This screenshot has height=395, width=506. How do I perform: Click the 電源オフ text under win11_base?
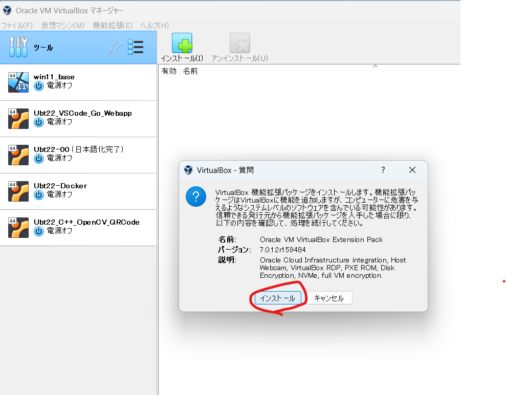[x=59, y=85]
